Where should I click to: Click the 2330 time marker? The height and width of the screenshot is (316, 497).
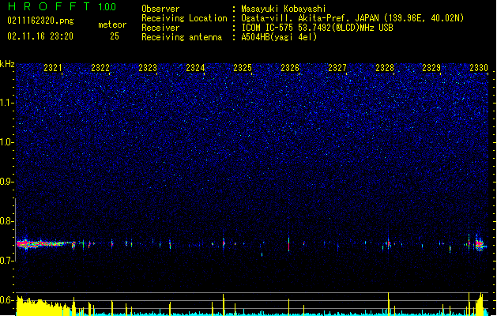click(479, 67)
